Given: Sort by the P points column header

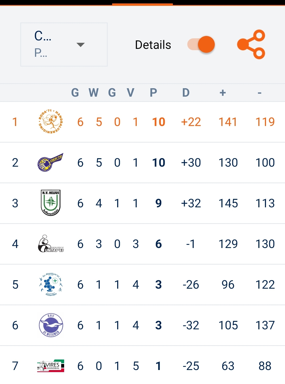Looking at the screenshot, I should pos(153,93).
